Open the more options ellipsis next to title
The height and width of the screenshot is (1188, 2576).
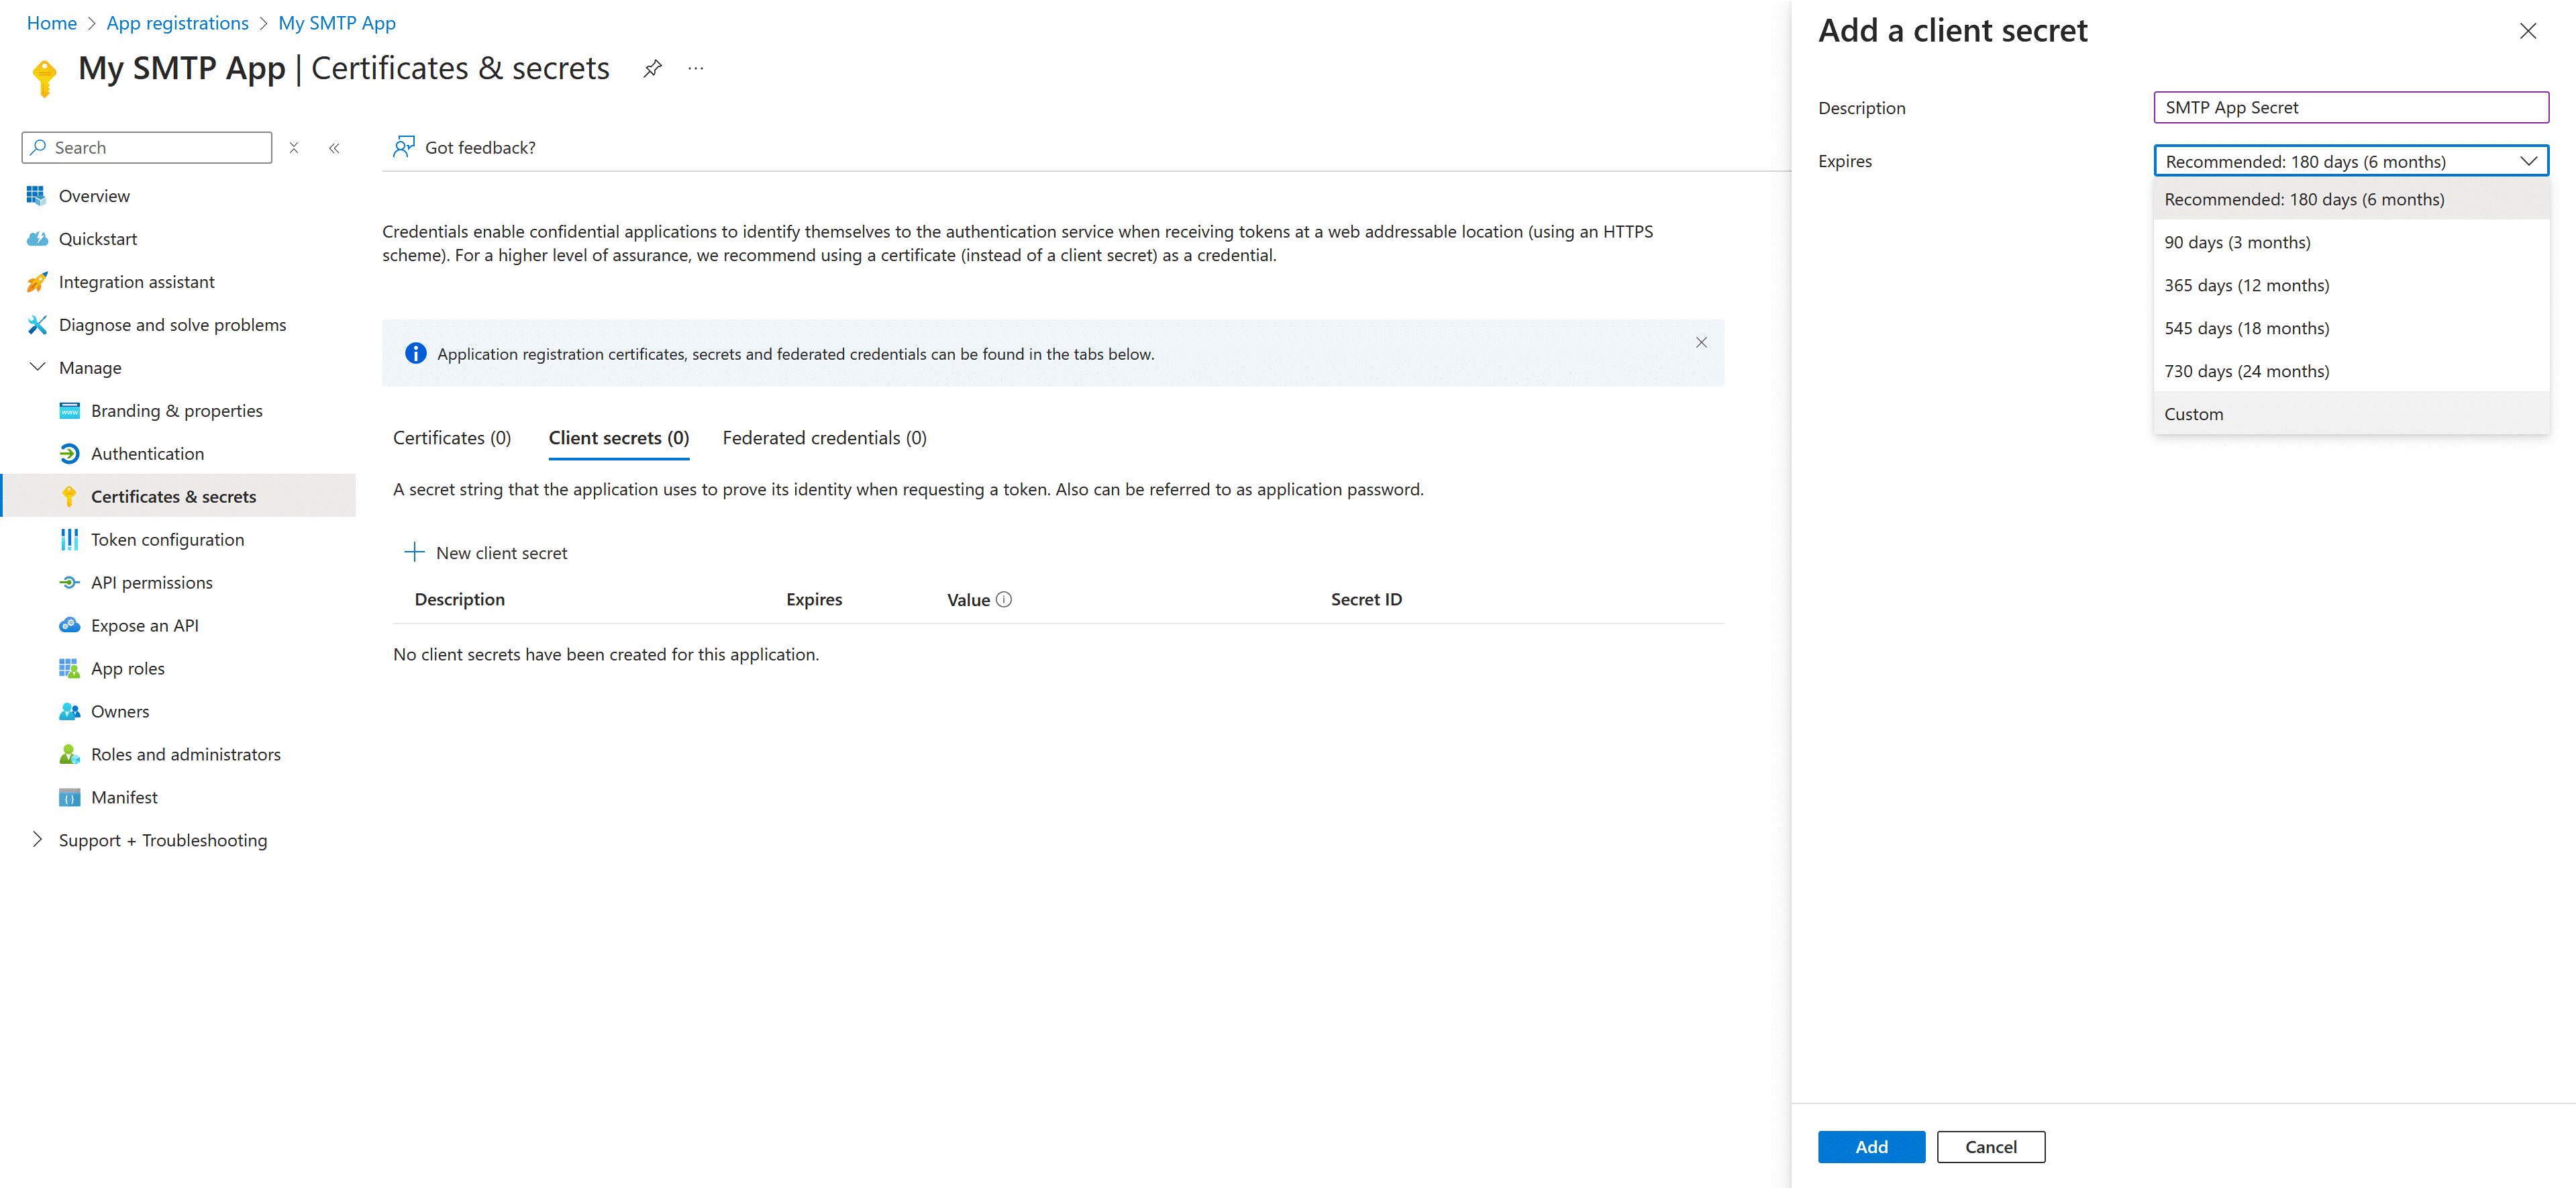(696, 68)
